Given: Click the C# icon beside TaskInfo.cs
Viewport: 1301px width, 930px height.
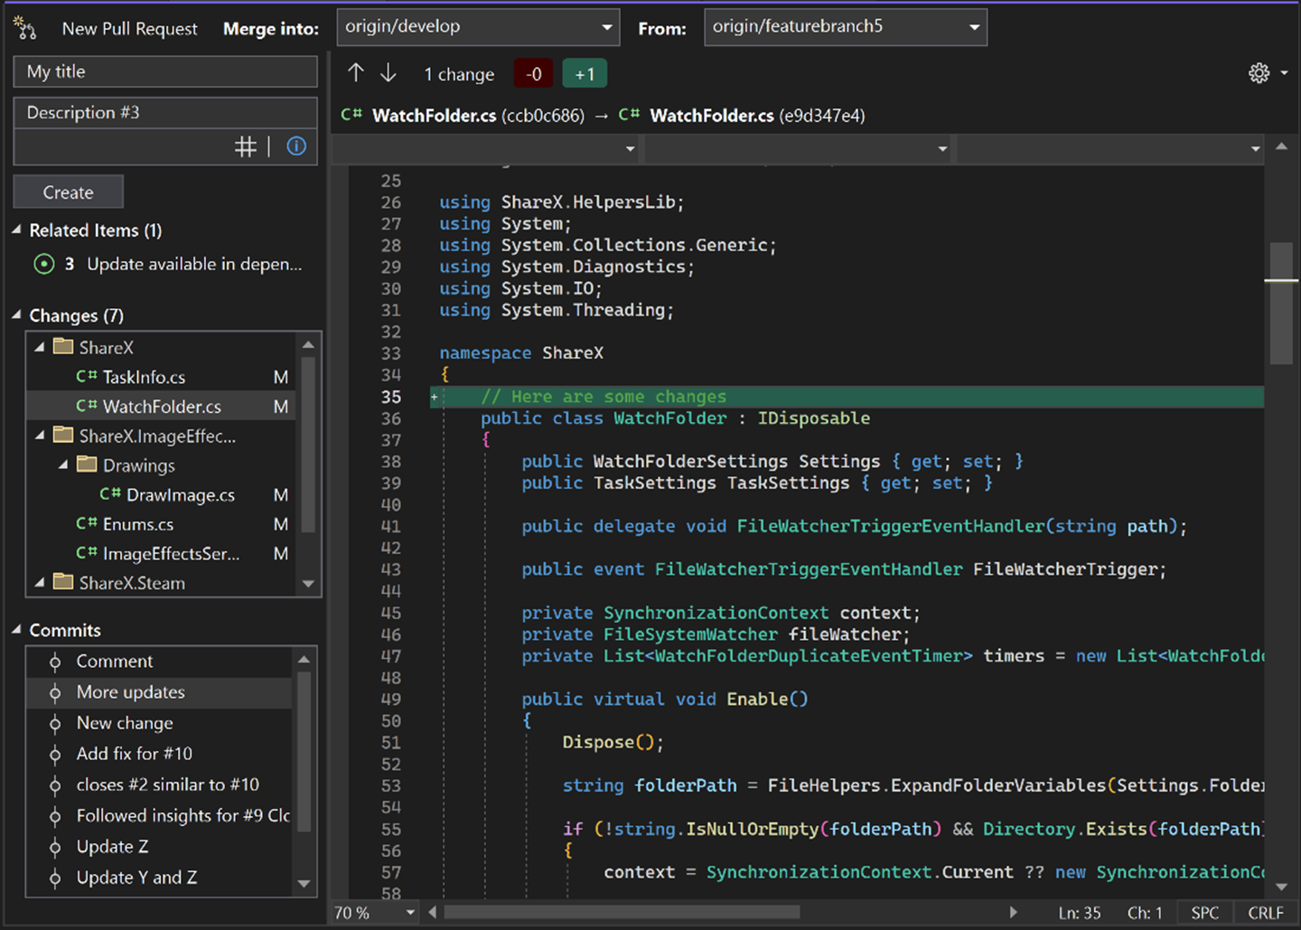Looking at the screenshot, I should pyautogui.click(x=86, y=377).
